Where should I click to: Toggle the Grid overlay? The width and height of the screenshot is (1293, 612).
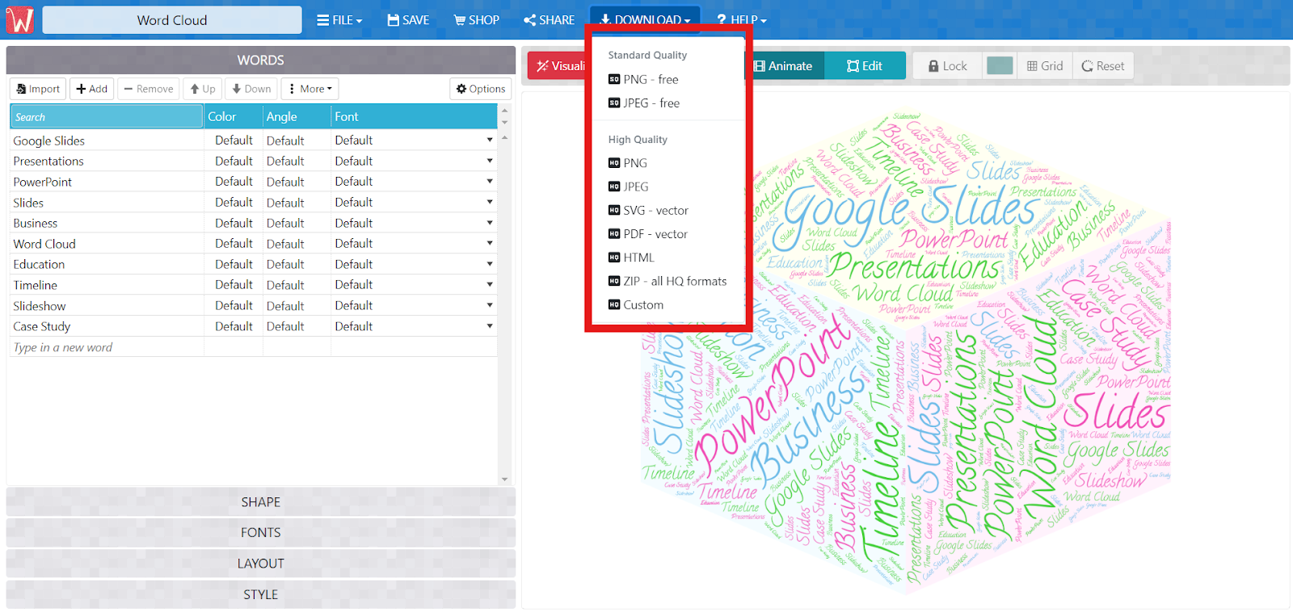(x=1045, y=66)
